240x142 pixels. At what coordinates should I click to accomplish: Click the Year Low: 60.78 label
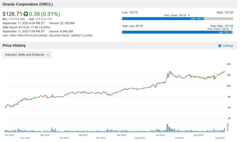coord(132,26)
